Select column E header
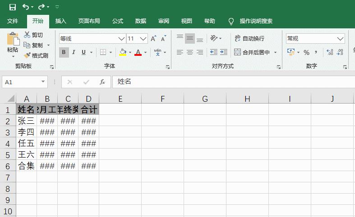 click(120, 99)
